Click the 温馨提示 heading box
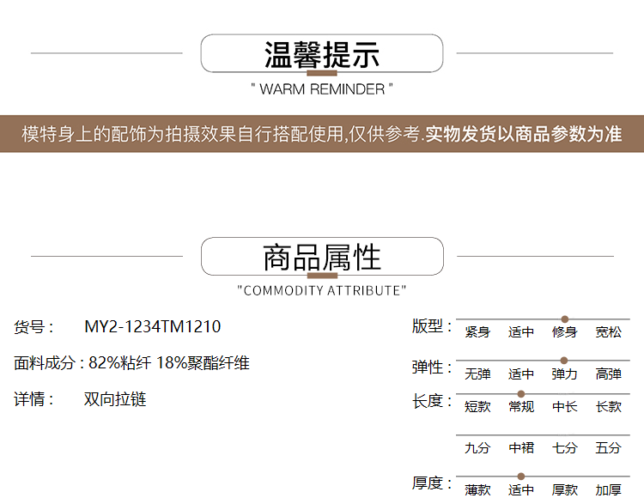Viewport: 644px width, 498px height. click(322, 54)
